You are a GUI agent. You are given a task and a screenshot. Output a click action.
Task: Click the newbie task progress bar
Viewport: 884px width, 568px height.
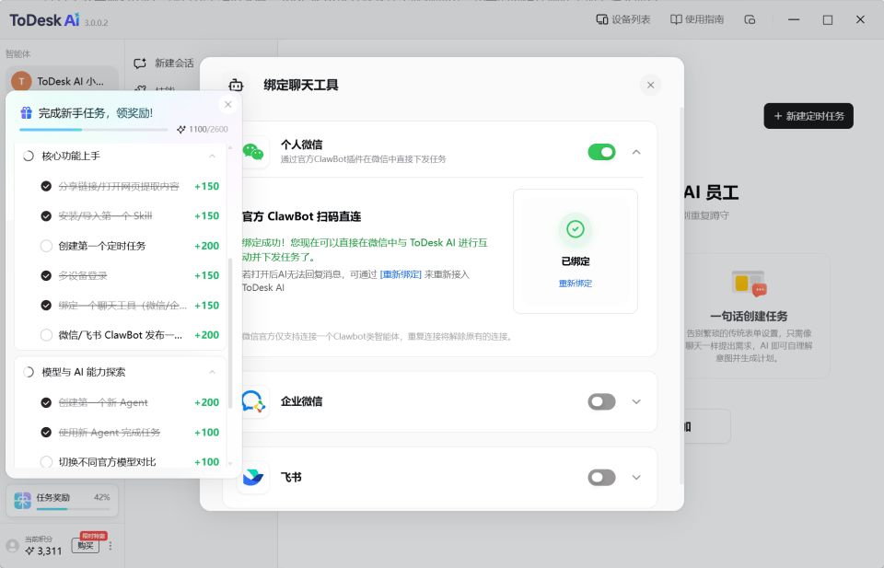click(x=94, y=130)
